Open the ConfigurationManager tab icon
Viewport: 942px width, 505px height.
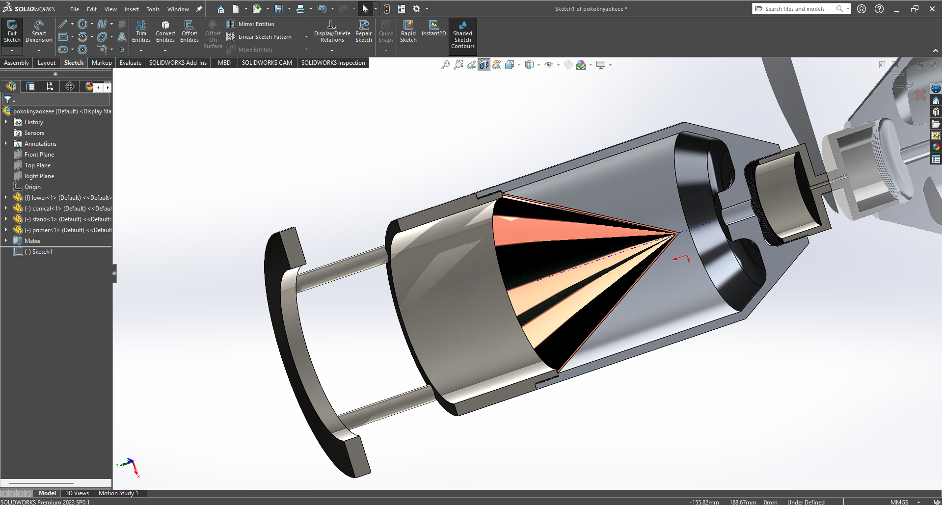click(50, 86)
